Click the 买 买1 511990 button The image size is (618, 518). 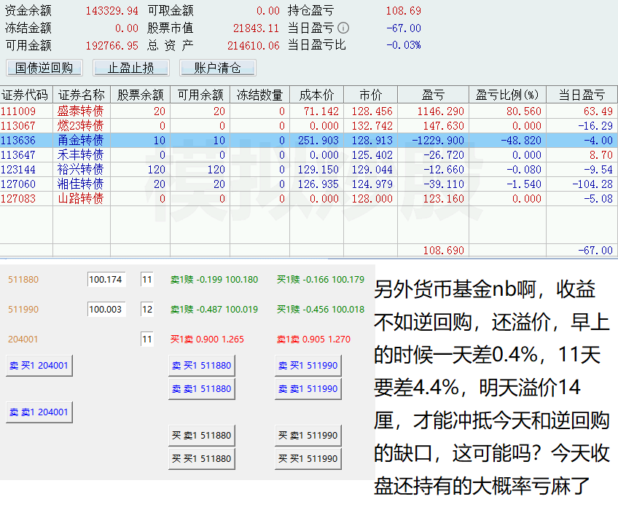pyautogui.click(x=308, y=459)
